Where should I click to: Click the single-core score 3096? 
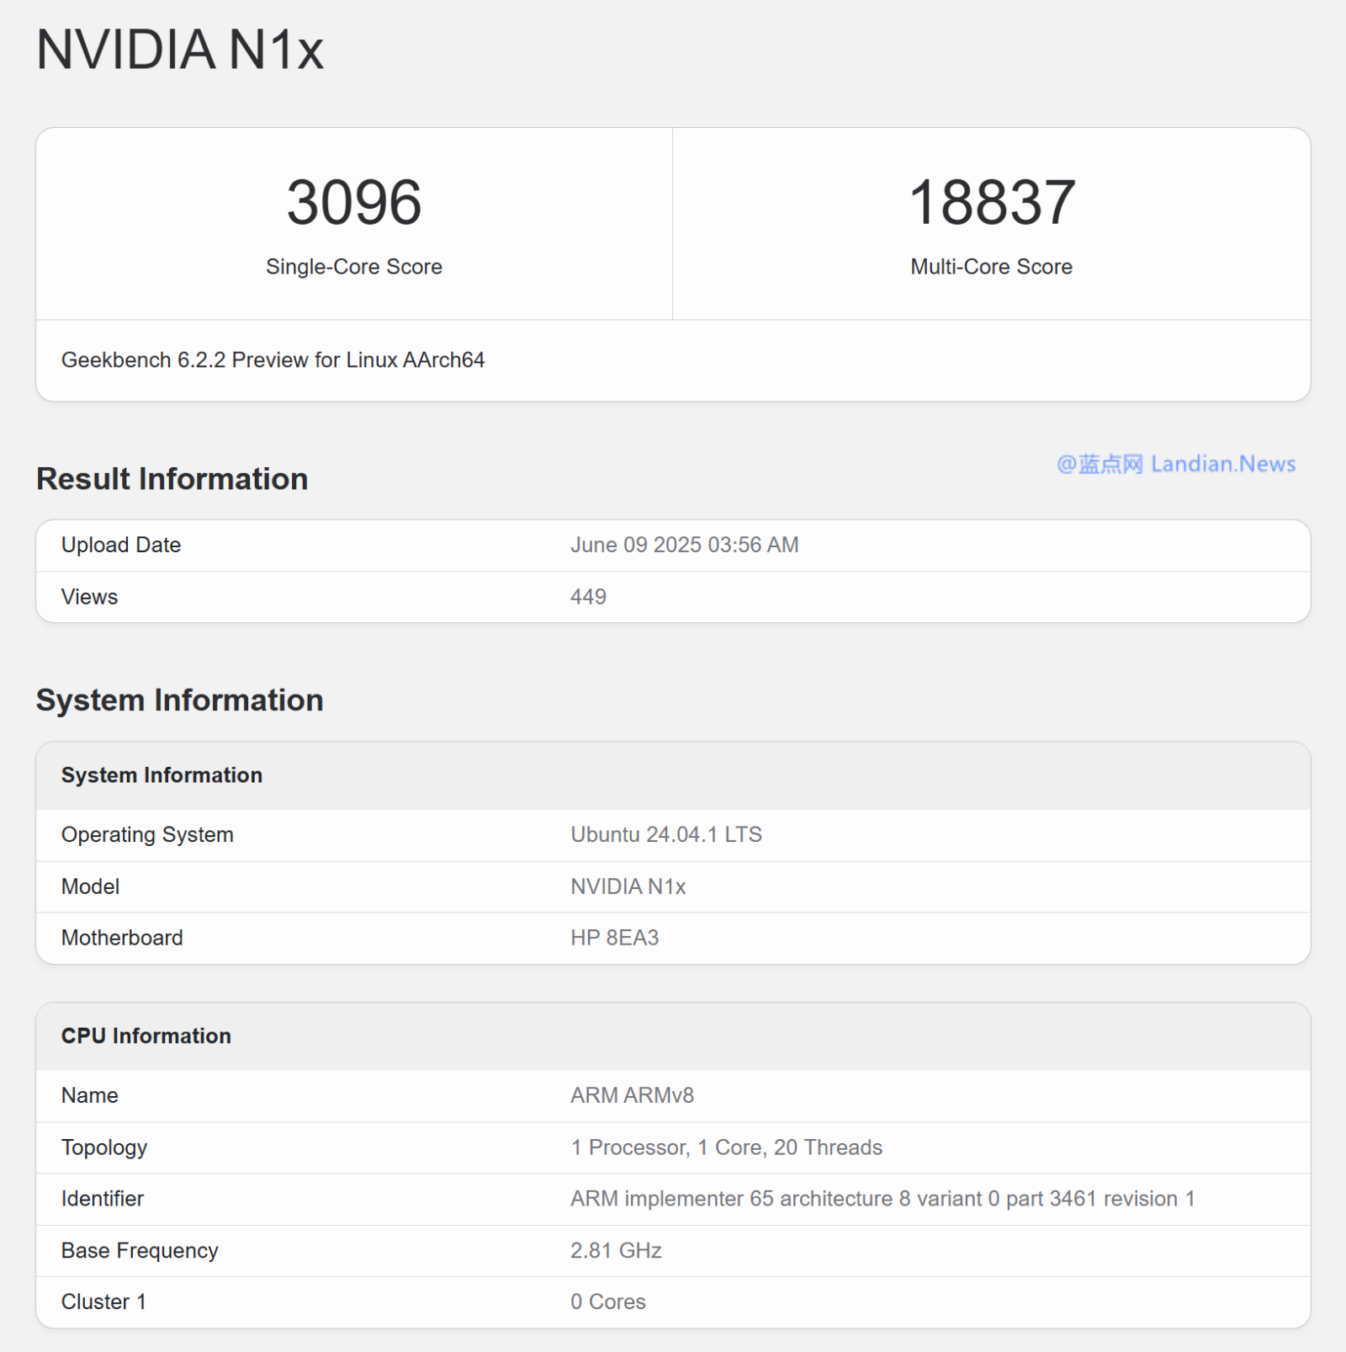353,203
